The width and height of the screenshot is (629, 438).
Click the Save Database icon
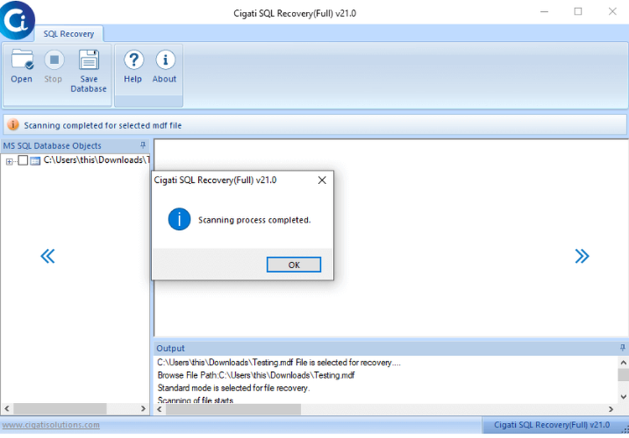click(89, 60)
